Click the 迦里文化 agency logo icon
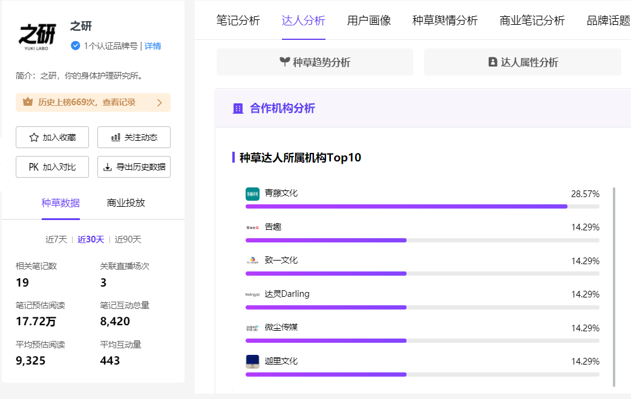 point(252,362)
